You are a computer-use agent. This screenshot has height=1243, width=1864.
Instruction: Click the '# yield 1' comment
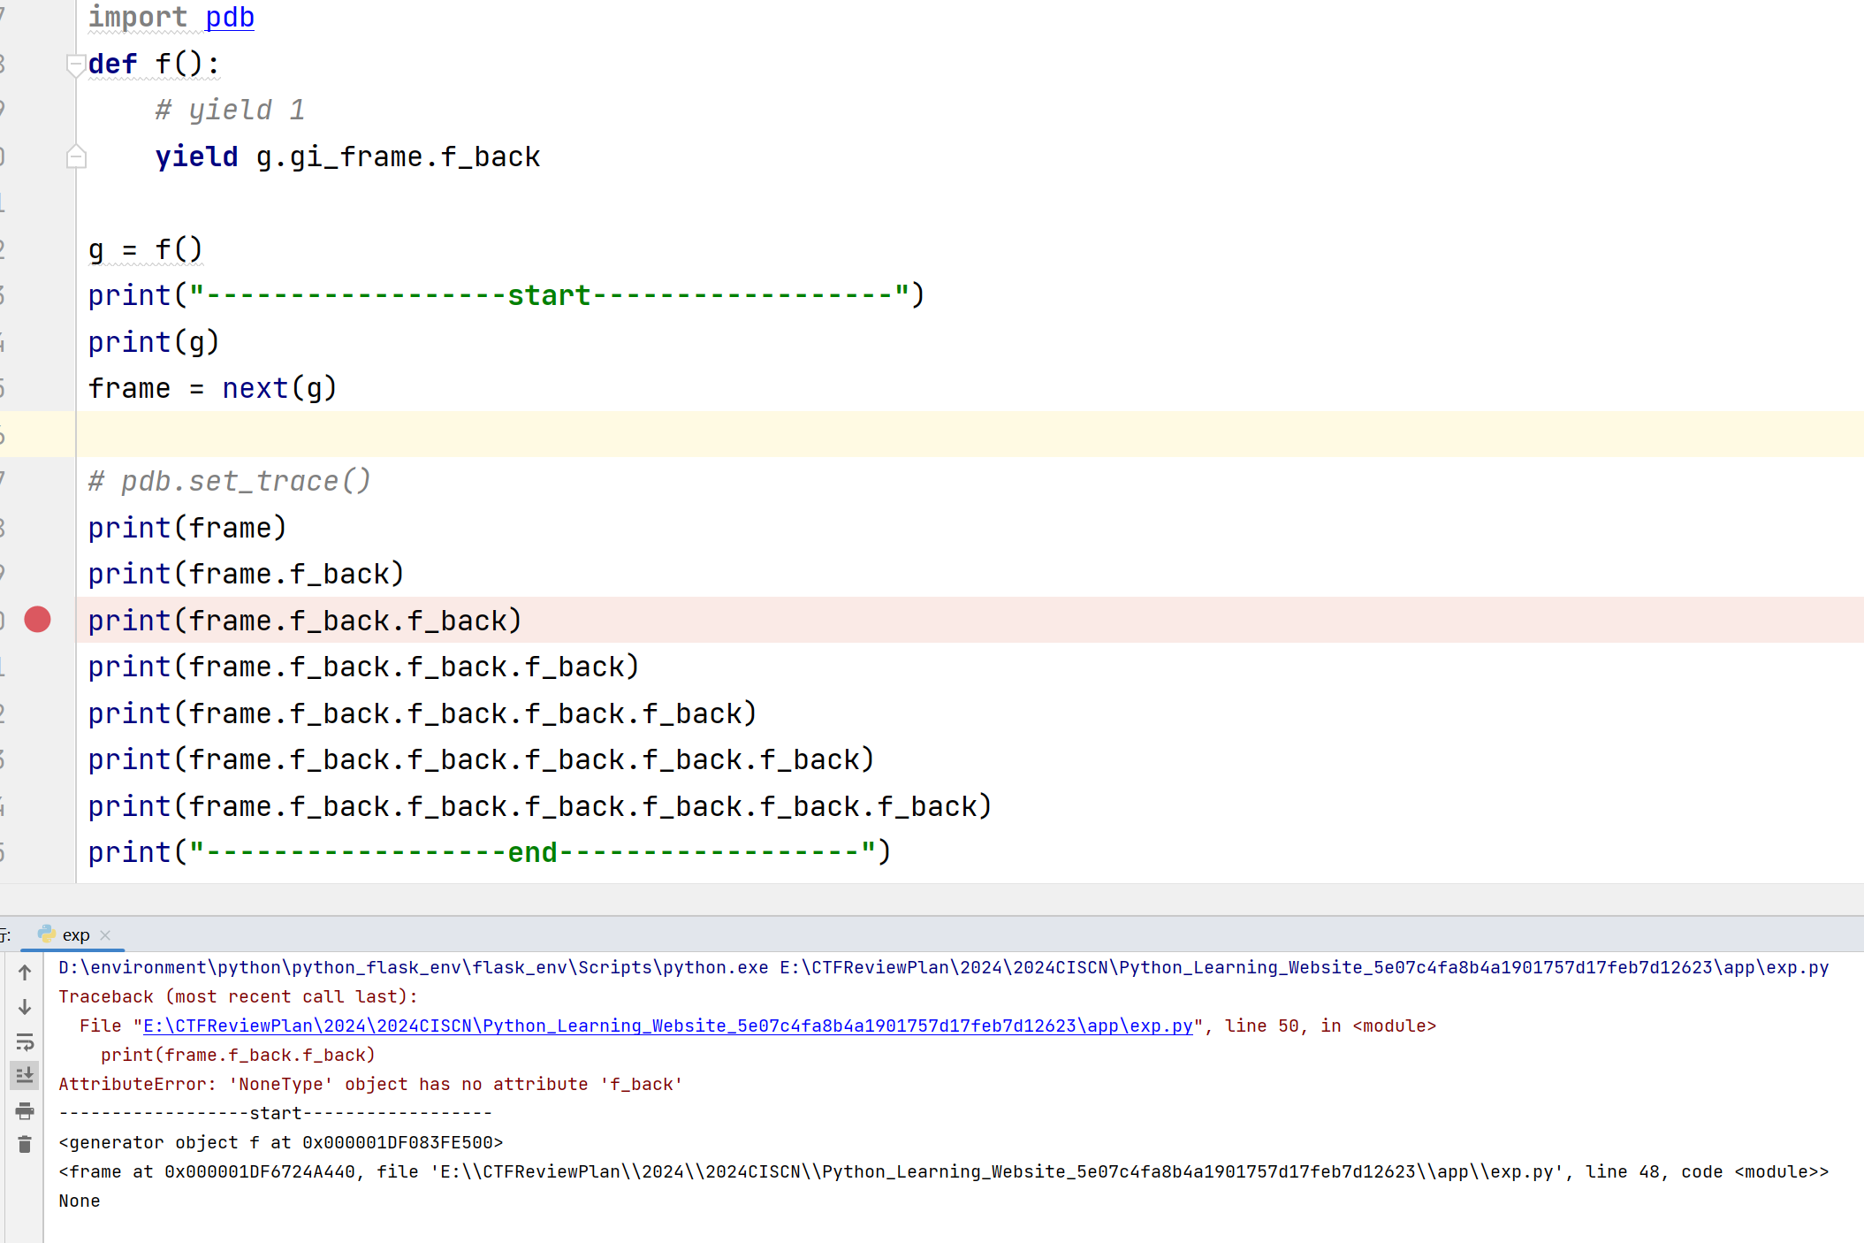coord(230,110)
